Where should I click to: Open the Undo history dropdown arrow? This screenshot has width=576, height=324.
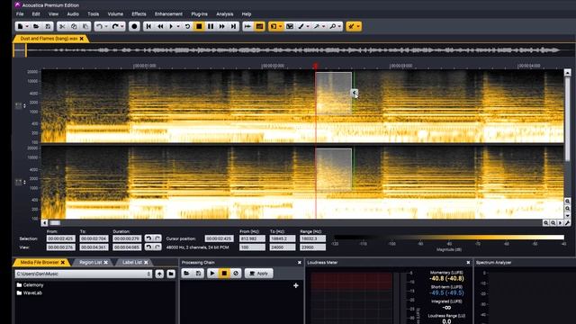click(x=106, y=26)
